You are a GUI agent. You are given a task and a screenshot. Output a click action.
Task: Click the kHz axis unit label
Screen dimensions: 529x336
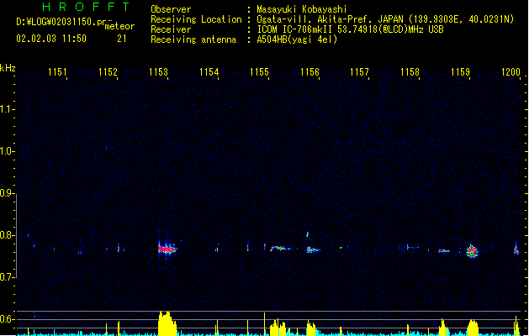point(8,68)
